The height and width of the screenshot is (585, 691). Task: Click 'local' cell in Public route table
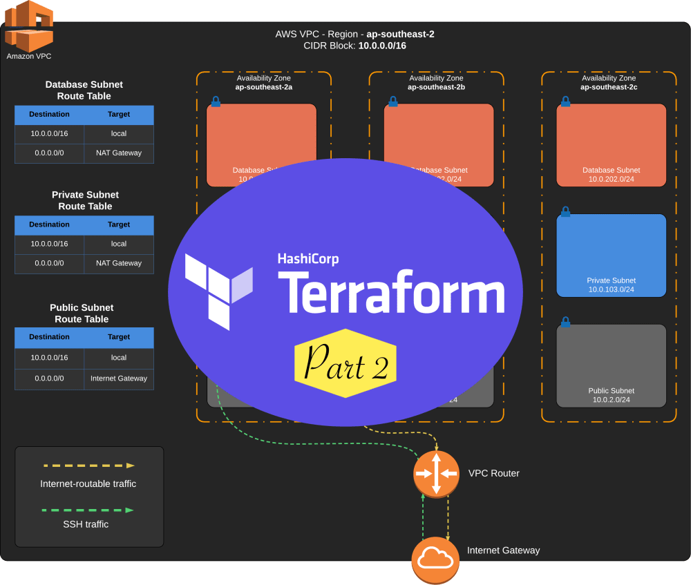[x=119, y=358]
